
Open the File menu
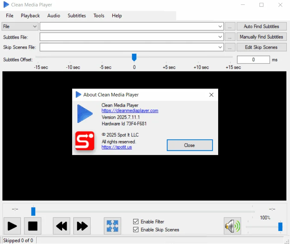click(x=10, y=16)
